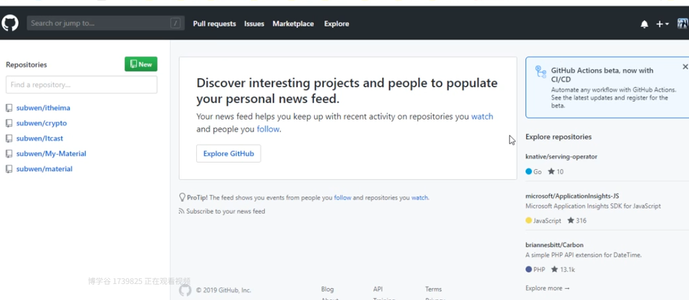Create a repository with the green New button
The image size is (689, 300).
pos(141,64)
